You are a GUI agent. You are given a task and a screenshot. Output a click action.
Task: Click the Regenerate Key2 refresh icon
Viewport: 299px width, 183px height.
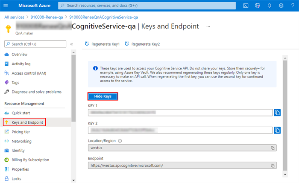(126, 44)
